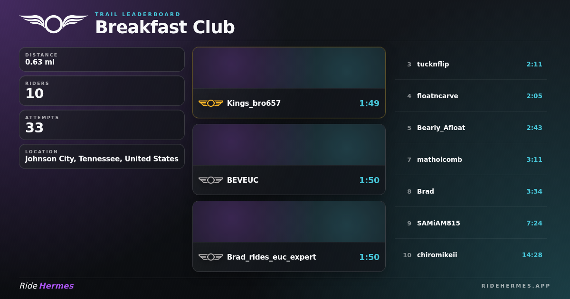Screen dimensions: 570x299
Task: Open the RIDEHERMES.APP footer link
Action: pyautogui.click(x=516, y=286)
